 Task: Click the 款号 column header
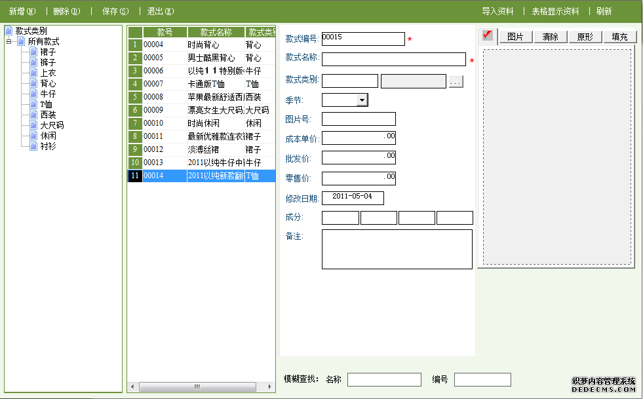[x=165, y=32]
